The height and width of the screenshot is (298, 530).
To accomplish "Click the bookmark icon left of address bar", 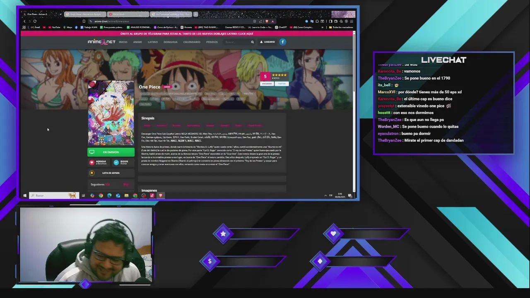I will pos(84,21).
